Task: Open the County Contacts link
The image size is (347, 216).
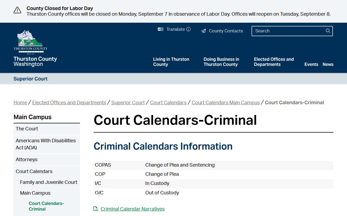Action: point(226,31)
